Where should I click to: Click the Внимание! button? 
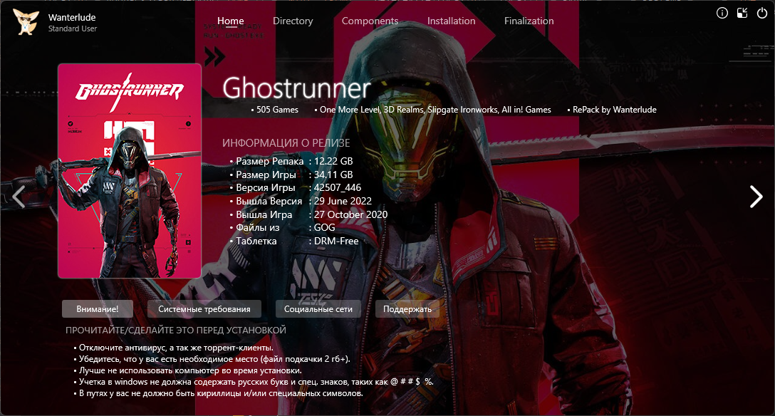98,308
